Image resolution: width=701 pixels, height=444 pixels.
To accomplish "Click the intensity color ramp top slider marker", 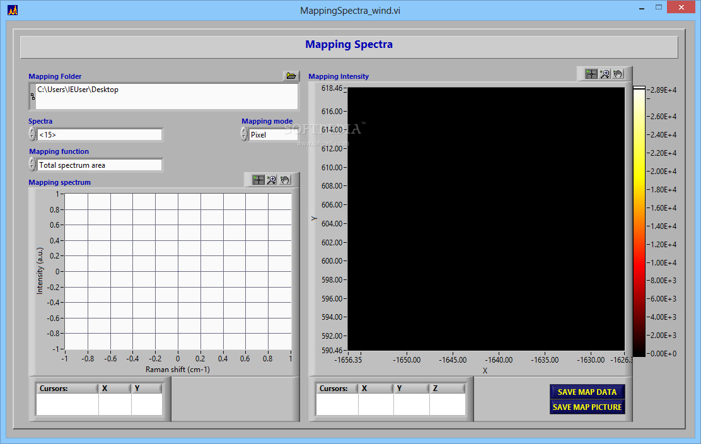I will [639, 88].
